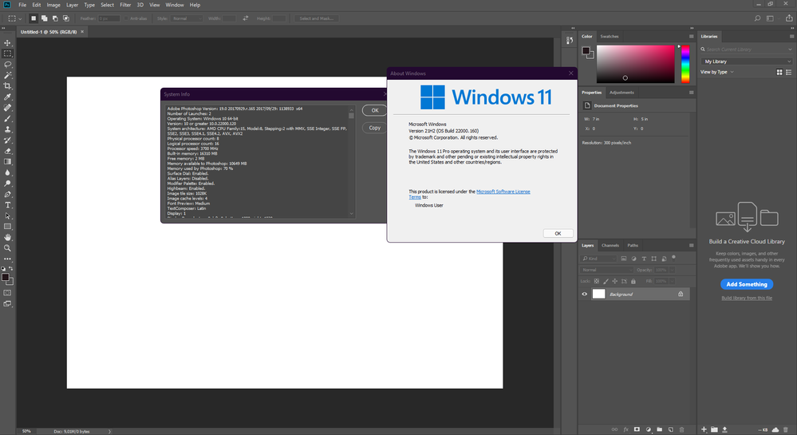The image size is (797, 435).
Task: Open the search icon in options bar
Action: tap(757, 18)
